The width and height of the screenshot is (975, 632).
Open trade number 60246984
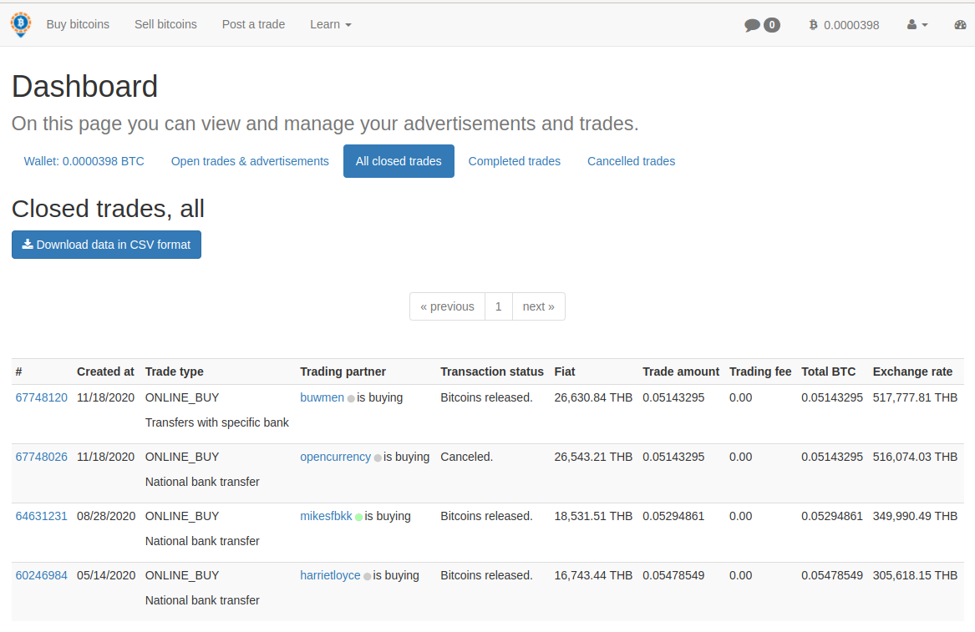click(41, 575)
